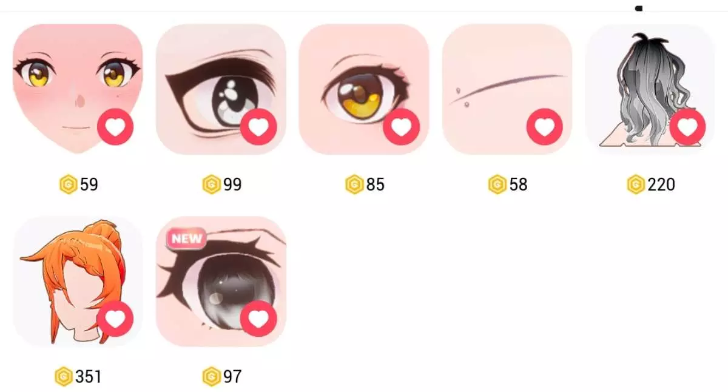Select the black eye with thick eyeliner
This screenshot has height=392, width=728.
pyautogui.click(x=221, y=89)
